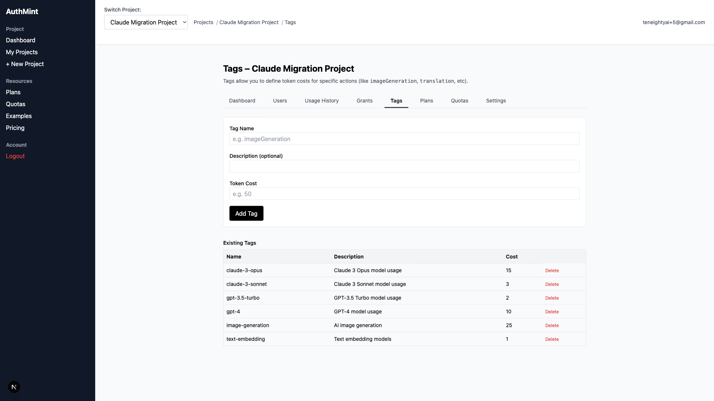Switch to the Quotas tab
The height and width of the screenshot is (401, 714).
click(460, 101)
